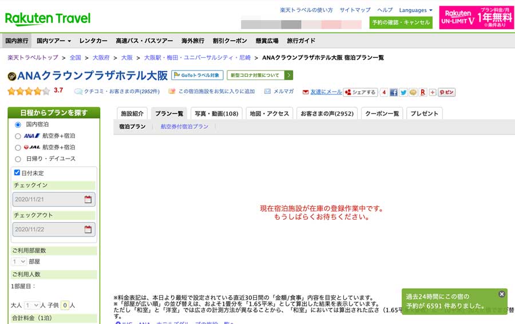Go to 大阪駅・梅田・ユニバーサルシティ・尼崎 breadcrumb
Image resolution: width=515 pixels, height=324 pixels.
pos(197,57)
